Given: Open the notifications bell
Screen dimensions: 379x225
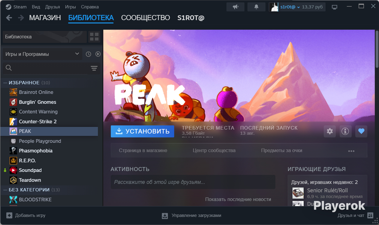Looking at the screenshot, I should tap(256, 7).
